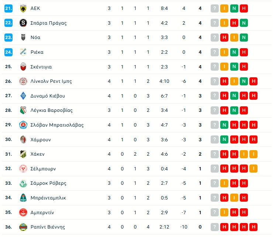Click the AEK team crest

[23, 8]
